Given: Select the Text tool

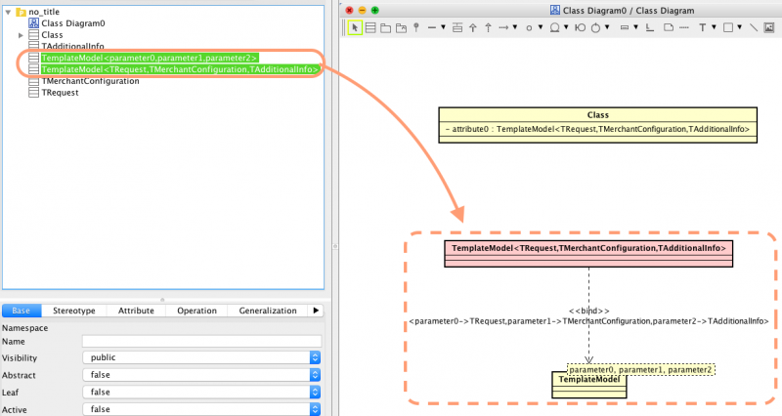Looking at the screenshot, I should pyautogui.click(x=702, y=28).
